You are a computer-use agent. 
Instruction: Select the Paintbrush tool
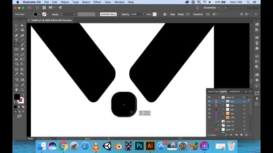click(22, 45)
